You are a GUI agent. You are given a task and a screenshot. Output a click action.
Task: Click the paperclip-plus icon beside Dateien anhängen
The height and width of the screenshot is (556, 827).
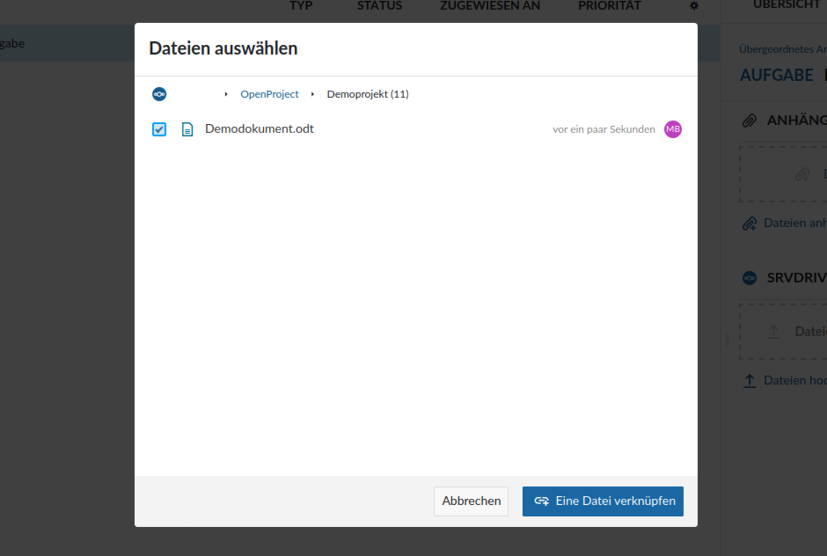click(749, 223)
